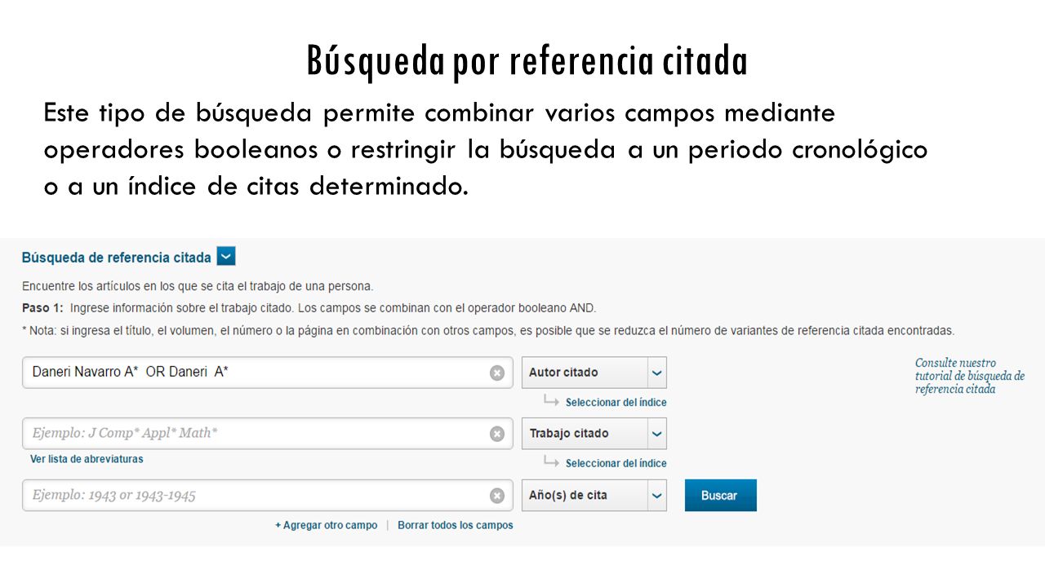Clear the cited author field with its X icon
1045x587 pixels.
(x=496, y=373)
